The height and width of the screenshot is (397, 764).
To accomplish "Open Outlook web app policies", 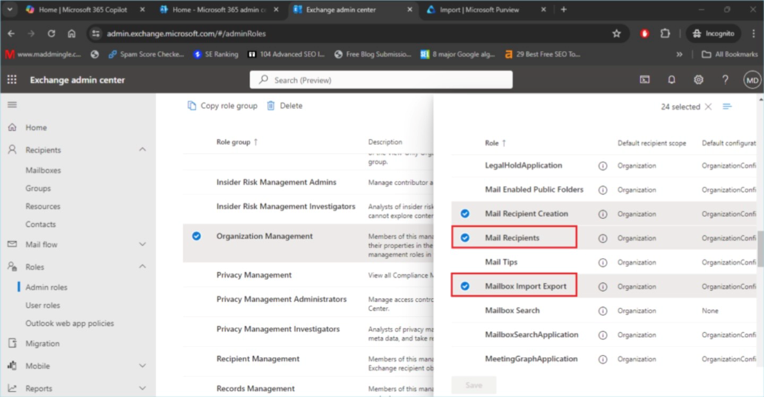I will pyautogui.click(x=70, y=324).
